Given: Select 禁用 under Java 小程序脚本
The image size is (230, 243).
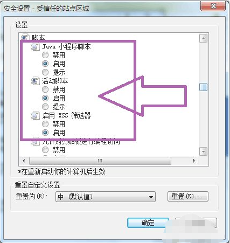Looking at the screenshot, I should 45,55.
